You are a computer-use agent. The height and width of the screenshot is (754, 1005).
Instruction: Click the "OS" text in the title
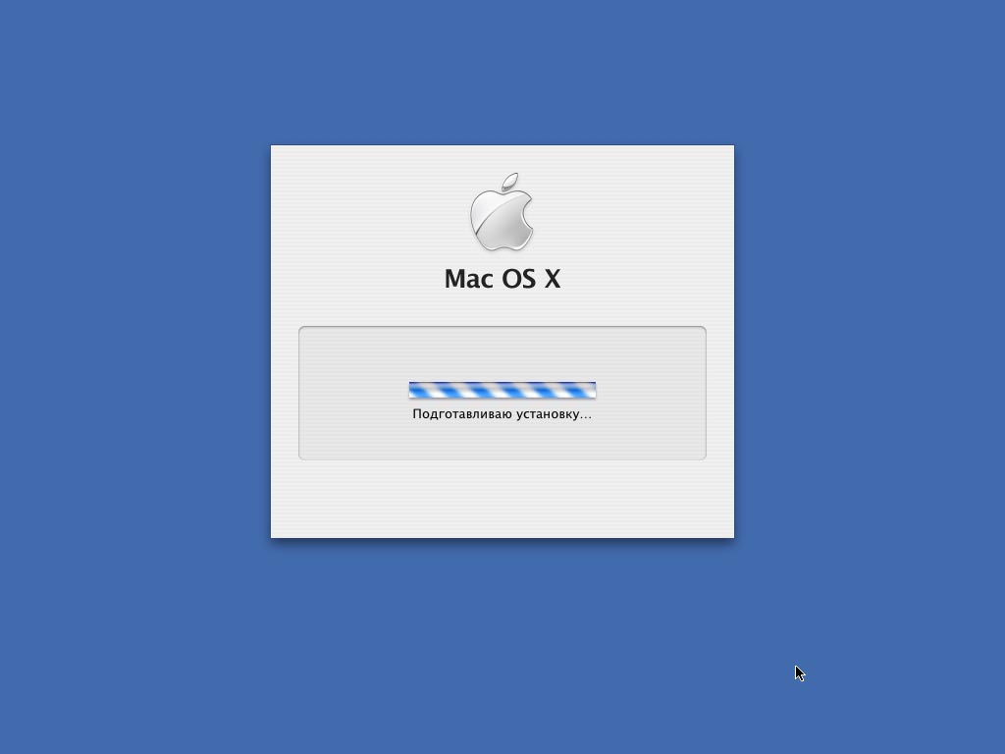point(518,279)
